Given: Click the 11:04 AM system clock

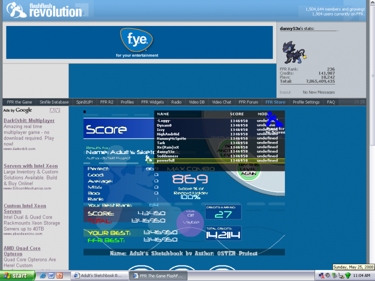Looking at the screenshot, I should 361,275.
